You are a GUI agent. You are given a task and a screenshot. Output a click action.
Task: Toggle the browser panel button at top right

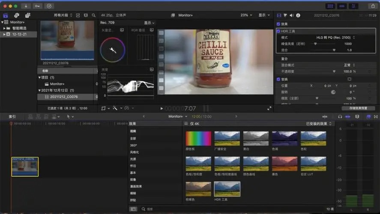click(330, 6)
